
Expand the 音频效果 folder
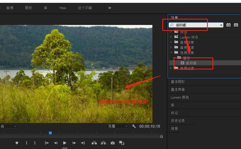click(x=171, y=42)
